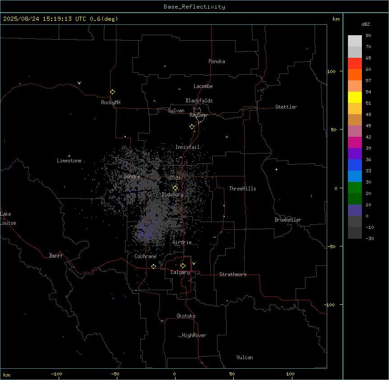Image resolution: width=389 pixels, height=380 pixels.
Task: Click the 80 value on dBZ scale
Action: (x=368, y=36)
